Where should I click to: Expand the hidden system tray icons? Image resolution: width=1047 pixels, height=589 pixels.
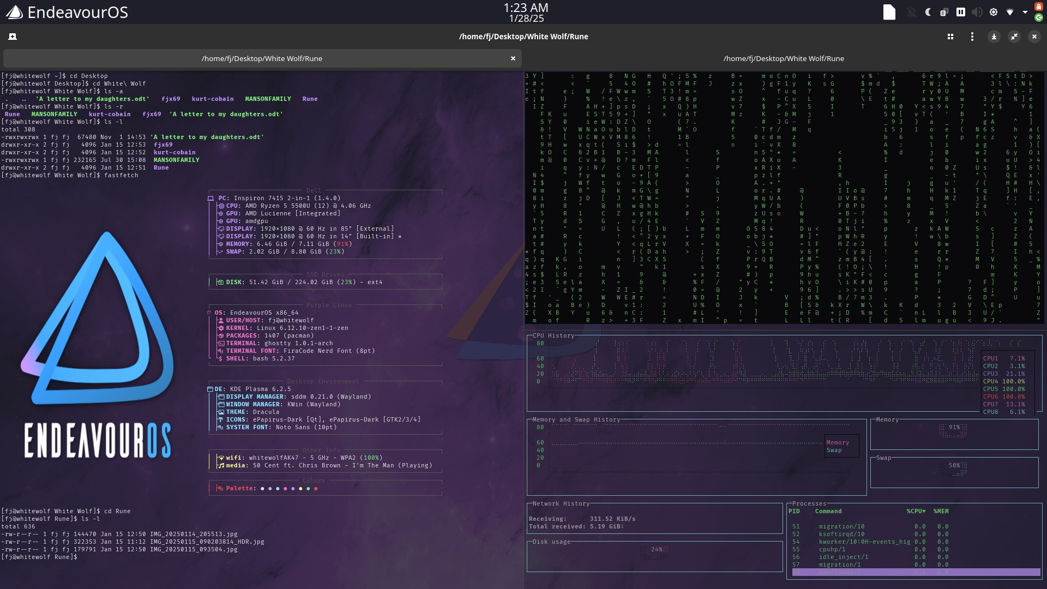pyautogui.click(x=1025, y=12)
